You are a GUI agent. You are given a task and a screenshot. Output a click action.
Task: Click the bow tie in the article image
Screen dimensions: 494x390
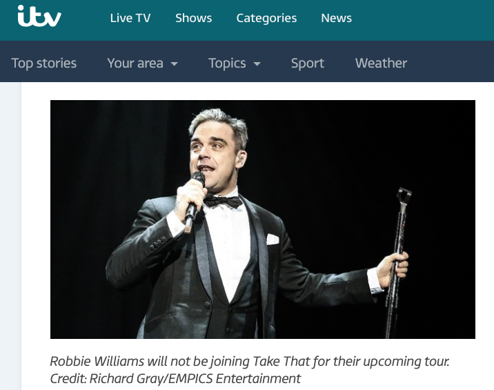[223, 201]
